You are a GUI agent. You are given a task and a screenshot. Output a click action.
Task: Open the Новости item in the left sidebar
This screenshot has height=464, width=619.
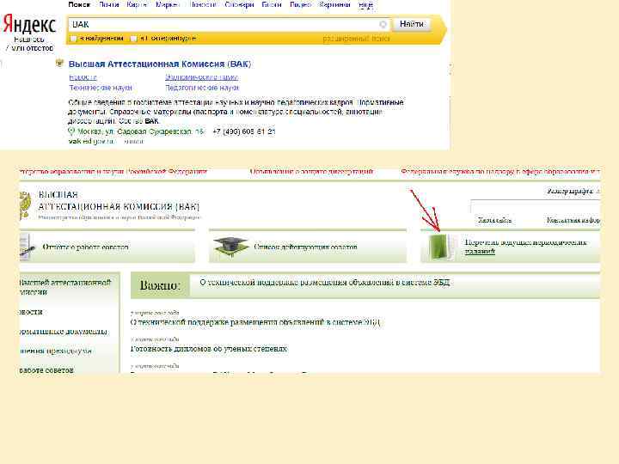tap(31, 312)
